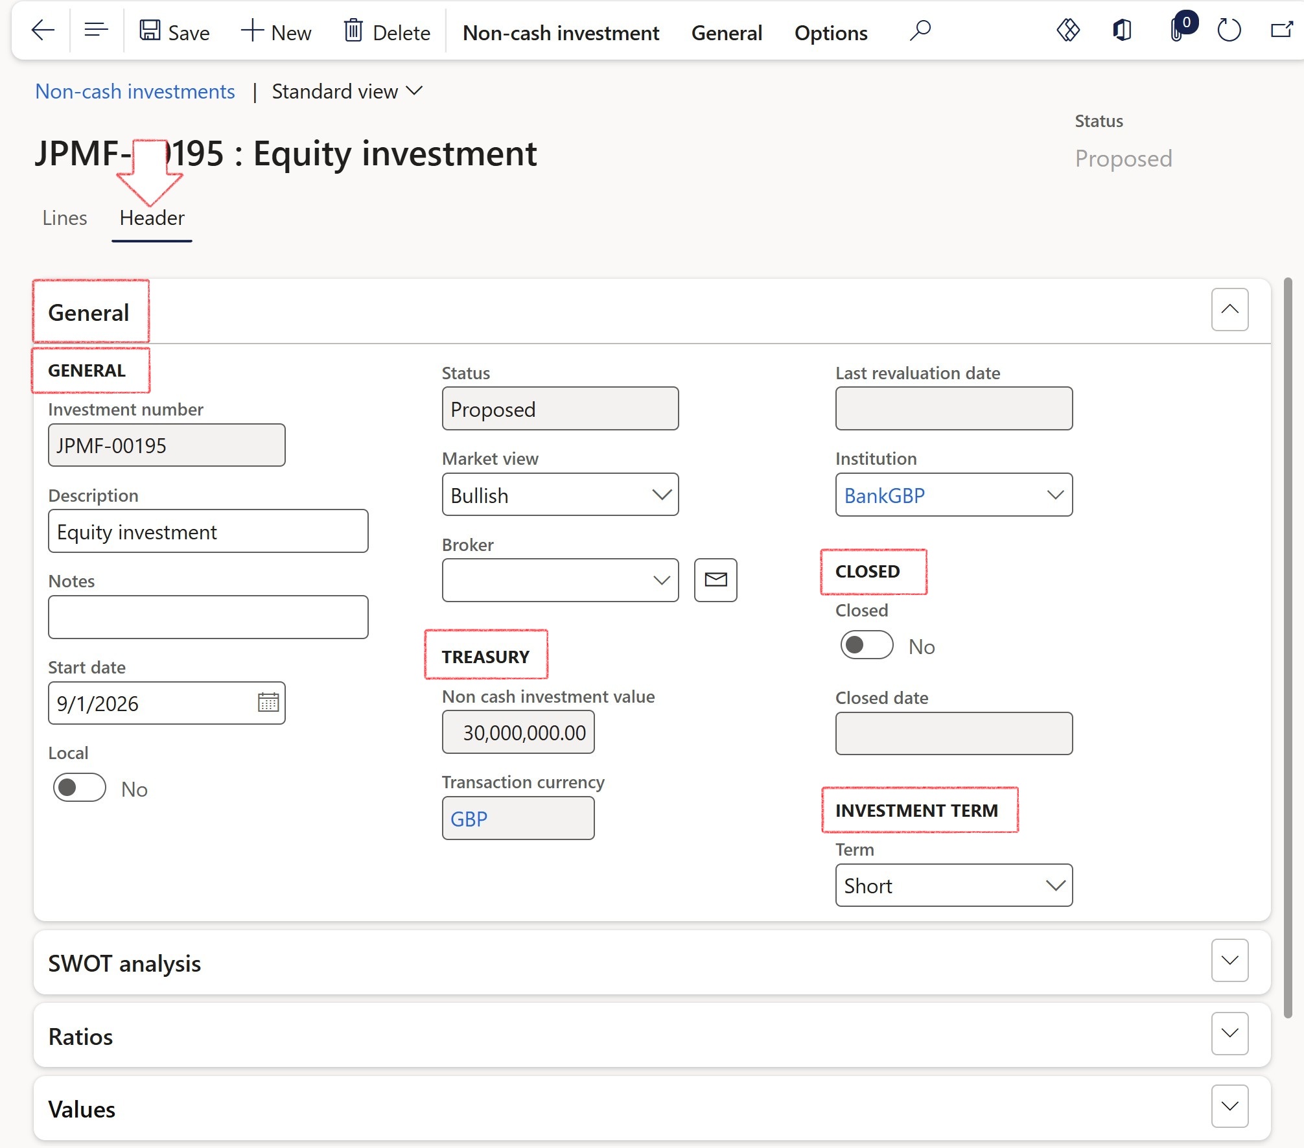Save the record with Save button

point(174,32)
